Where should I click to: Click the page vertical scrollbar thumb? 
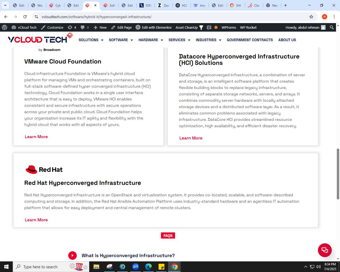338,174
